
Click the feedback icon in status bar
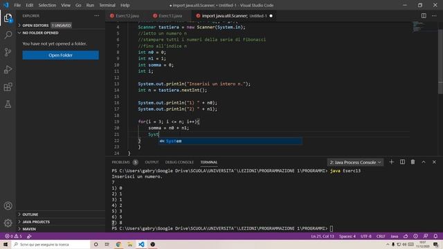tap(426, 237)
